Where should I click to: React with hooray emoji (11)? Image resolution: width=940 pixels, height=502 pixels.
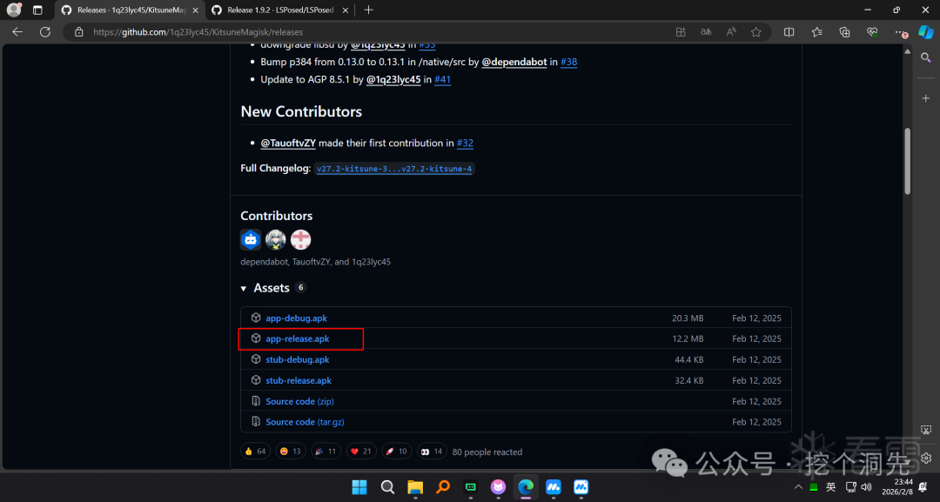(326, 451)
